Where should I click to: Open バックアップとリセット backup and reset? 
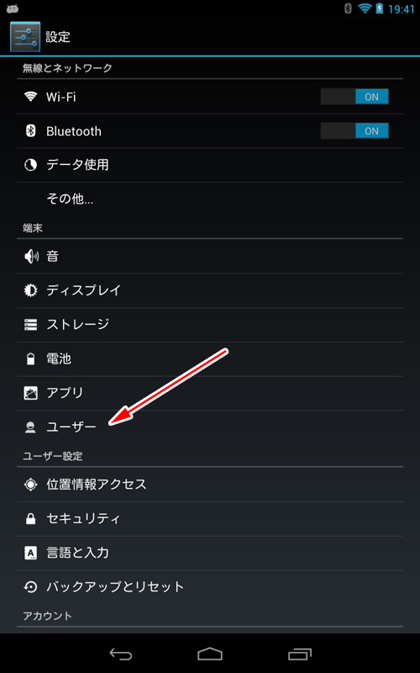coord(210,586)
